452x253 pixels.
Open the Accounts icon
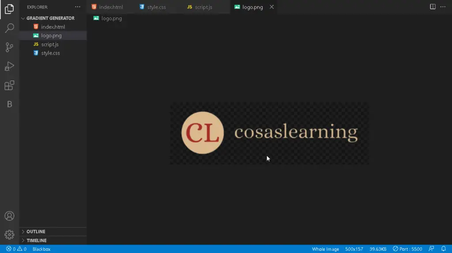point(9,216)
